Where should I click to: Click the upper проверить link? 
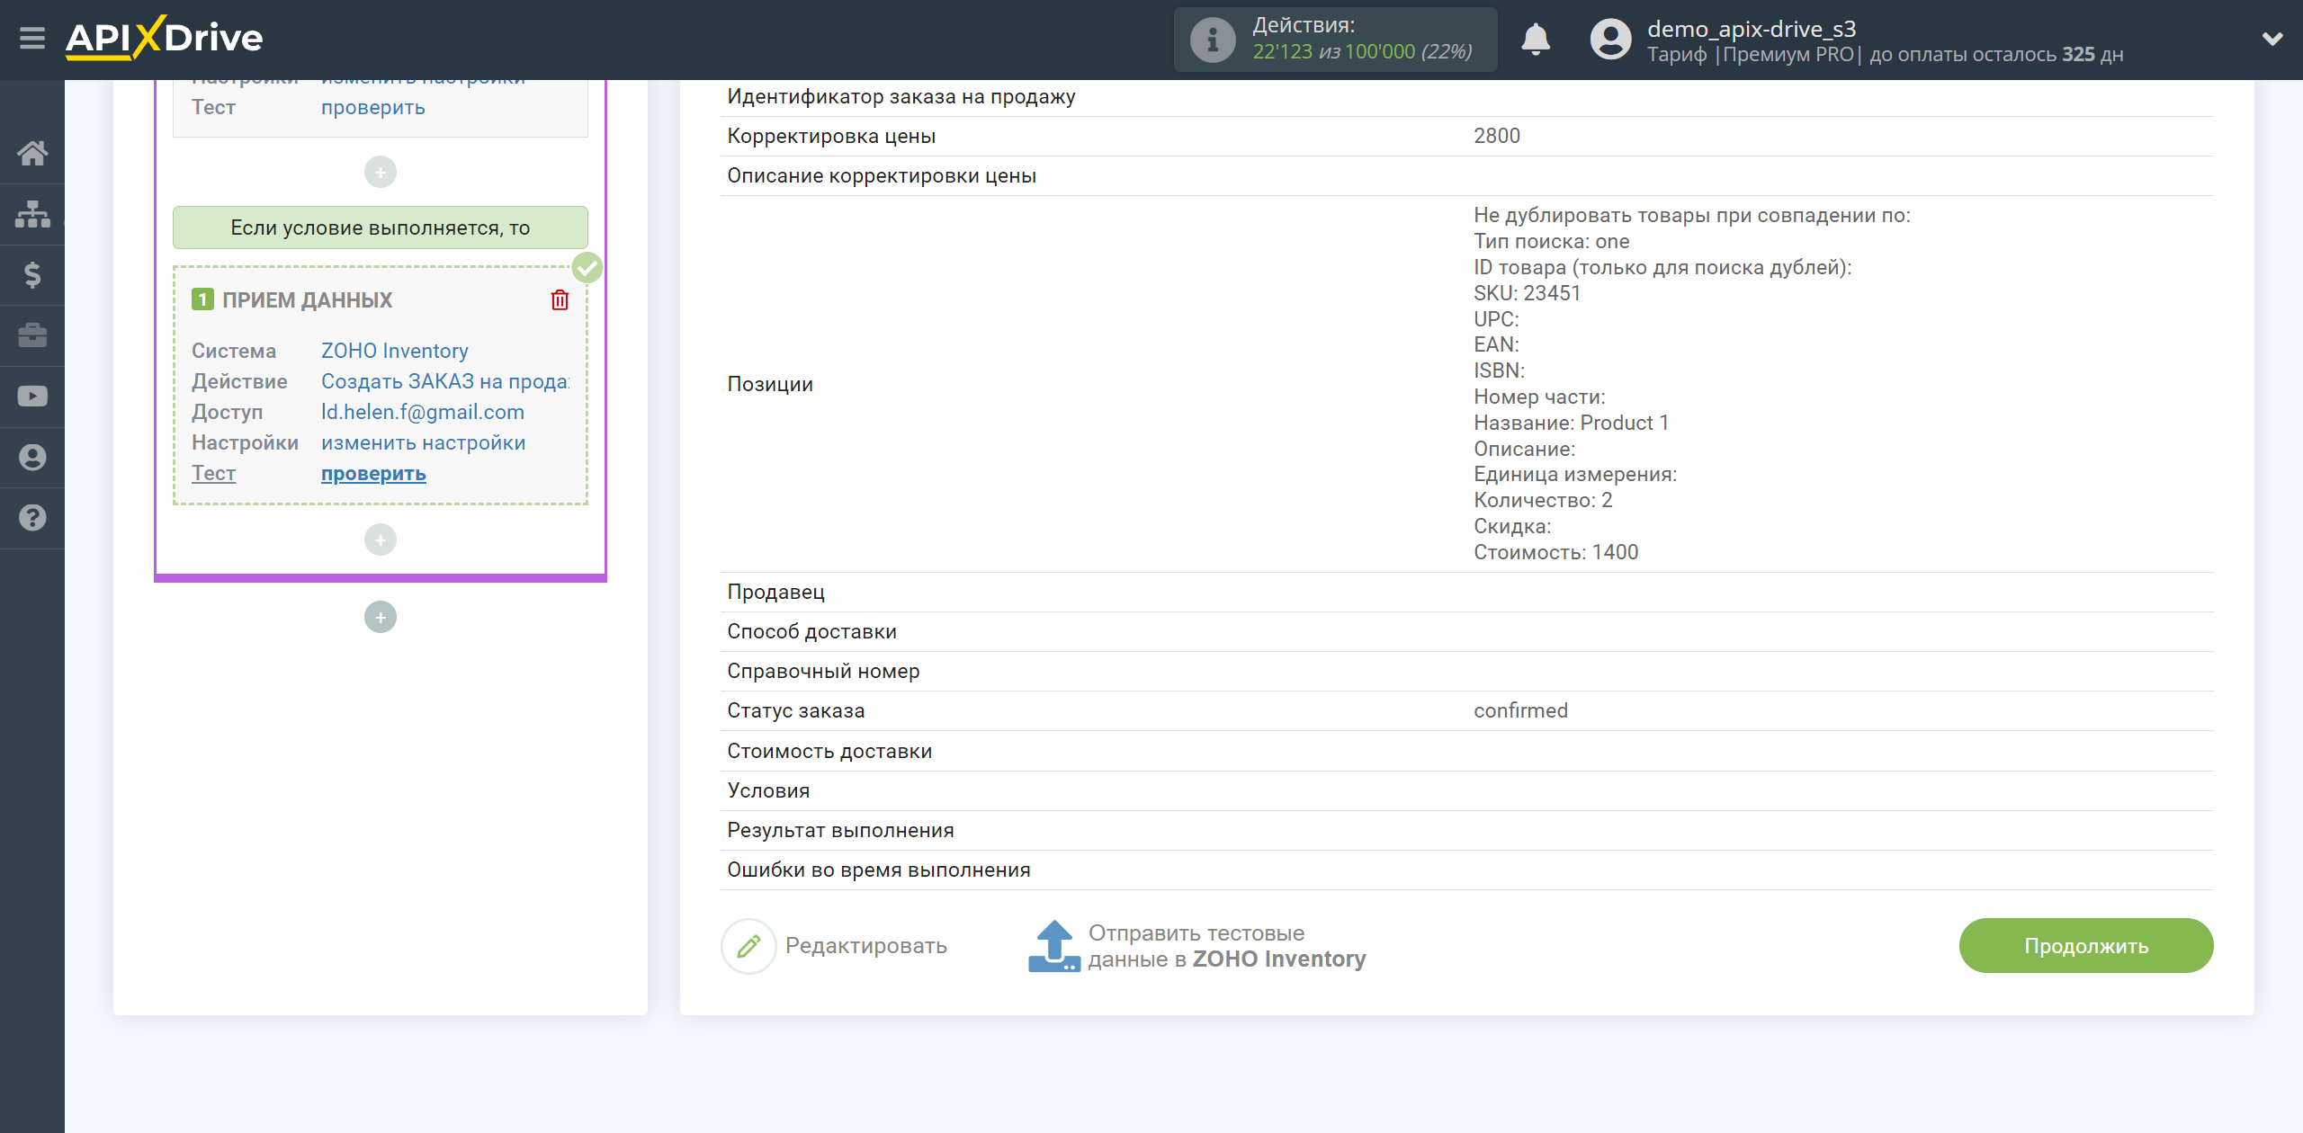tap(372, 107)
